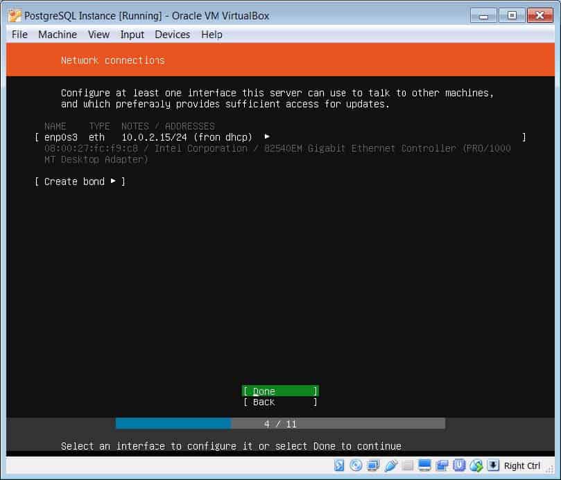The width and height of the screenshot is (561, 480).
Task: Click the display settings status icon
Action: click(x=424, y=465)
